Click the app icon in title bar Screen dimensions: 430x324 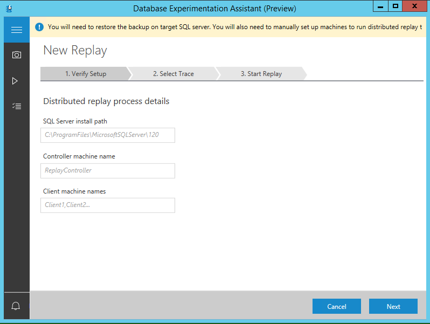9,8
